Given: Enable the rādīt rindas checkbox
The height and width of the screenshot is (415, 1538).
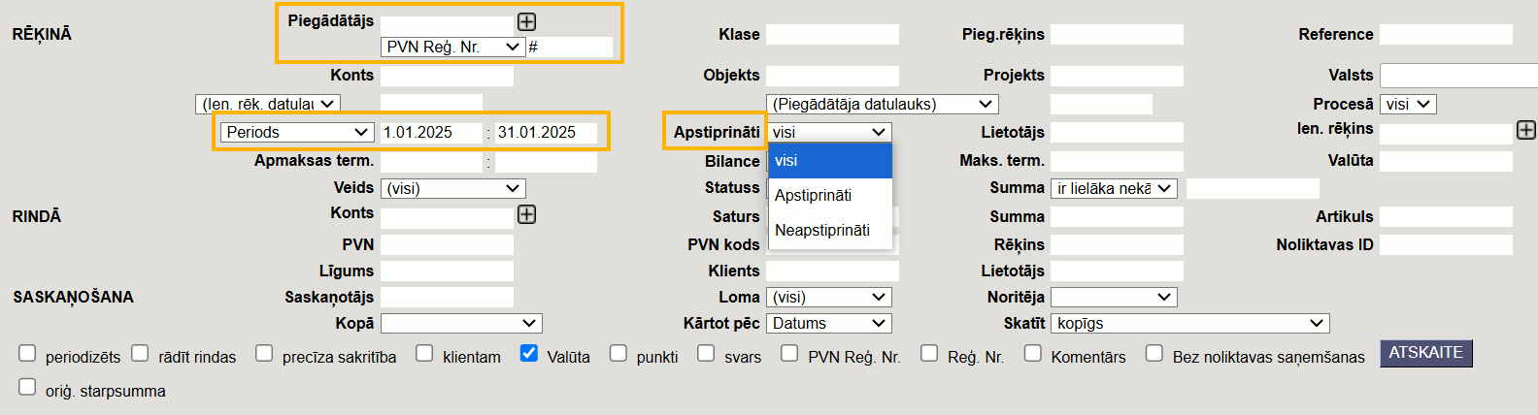Looking at the screenshot, I should coord(141,354).
